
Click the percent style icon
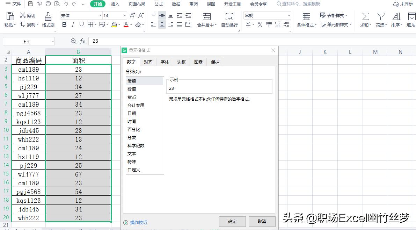coord(260,24)
